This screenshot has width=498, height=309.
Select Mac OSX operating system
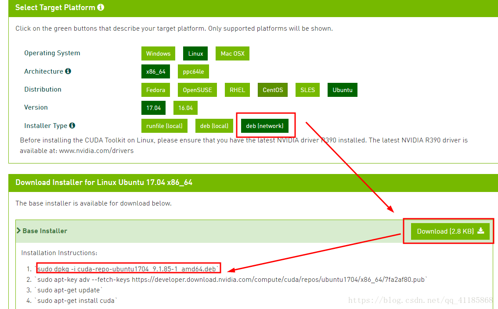click(x=232, y=53)
